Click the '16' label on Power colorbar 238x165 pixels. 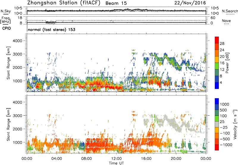coord(222,63)
